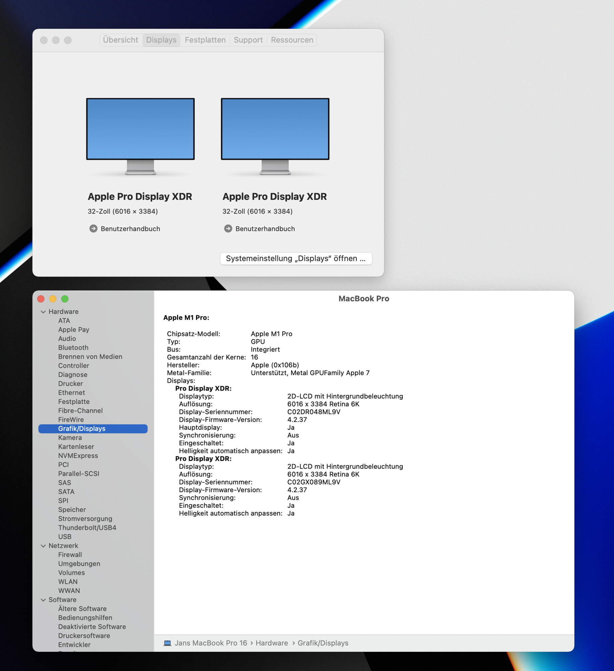Select the right Apple Pro Display XDR image
The image size is (614, 671).
275,137
